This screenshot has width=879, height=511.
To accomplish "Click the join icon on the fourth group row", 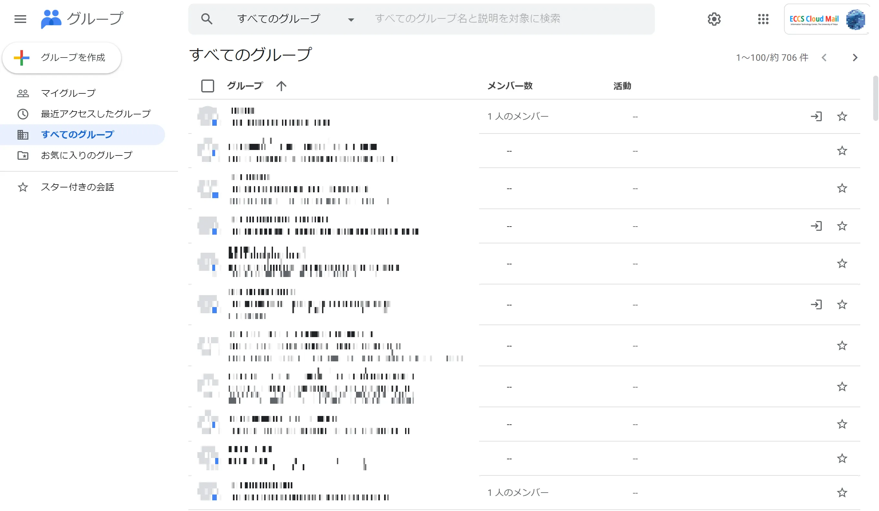I will [816, 226].
